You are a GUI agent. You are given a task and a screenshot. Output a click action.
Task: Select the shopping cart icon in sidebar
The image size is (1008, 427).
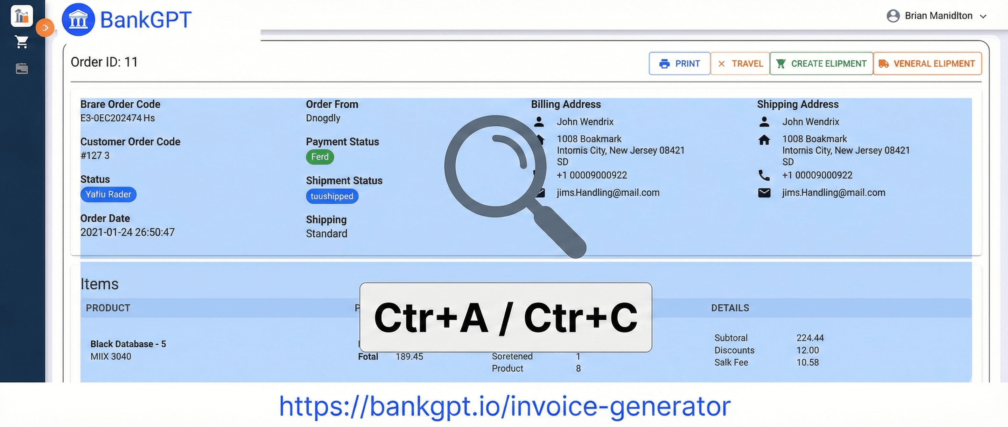22,42
